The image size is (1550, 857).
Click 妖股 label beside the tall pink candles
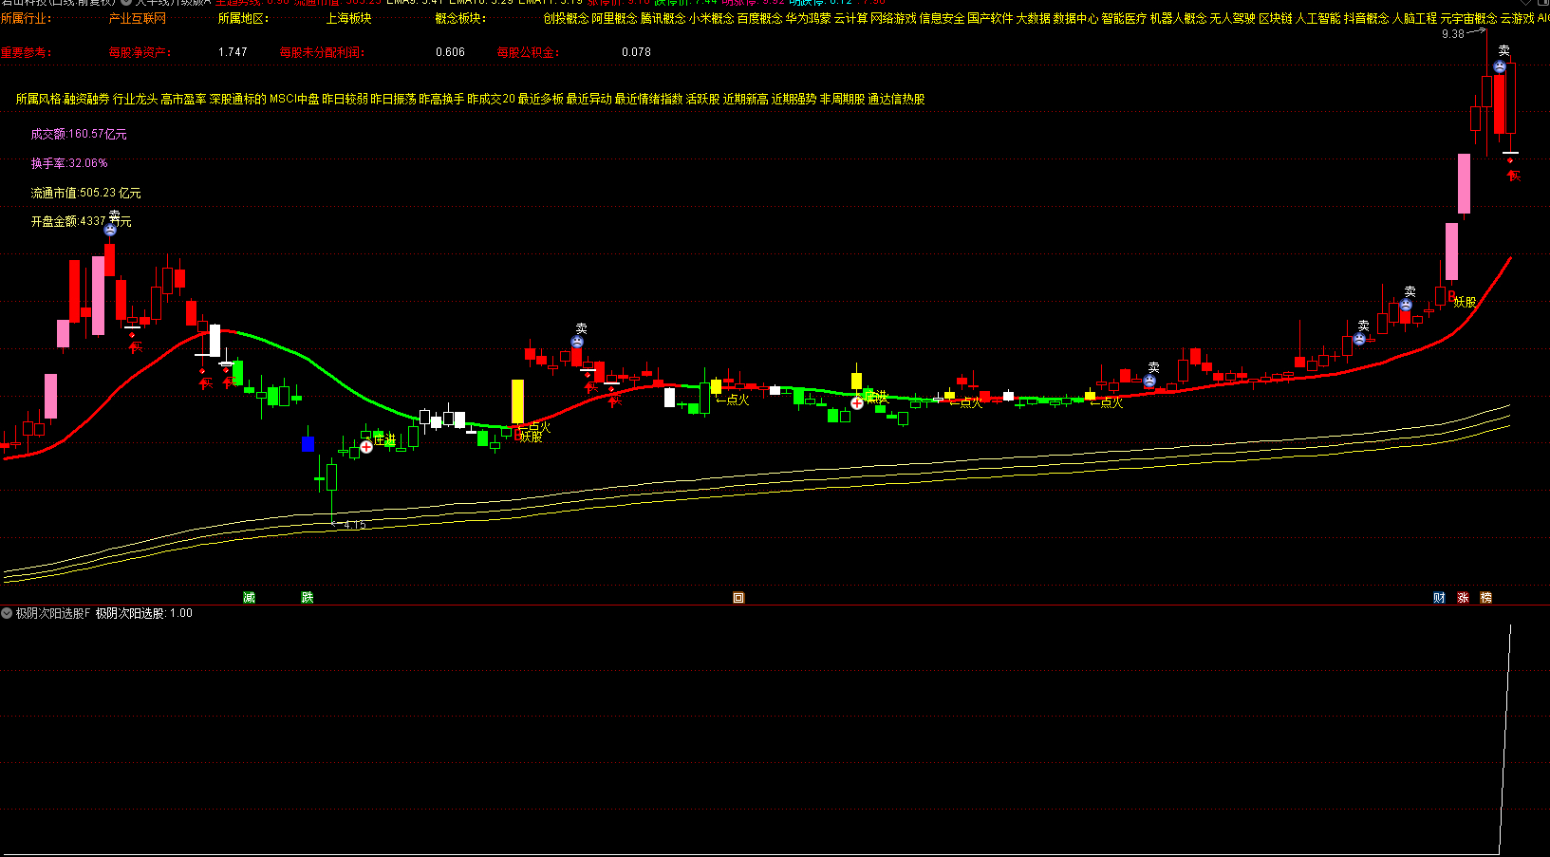pos(1465,302)
